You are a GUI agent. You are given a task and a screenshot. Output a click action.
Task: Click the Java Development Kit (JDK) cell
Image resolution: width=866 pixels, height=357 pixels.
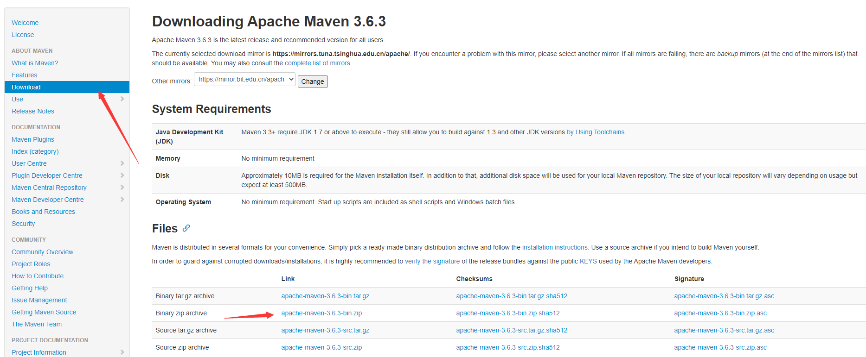[x=189, y=137]
